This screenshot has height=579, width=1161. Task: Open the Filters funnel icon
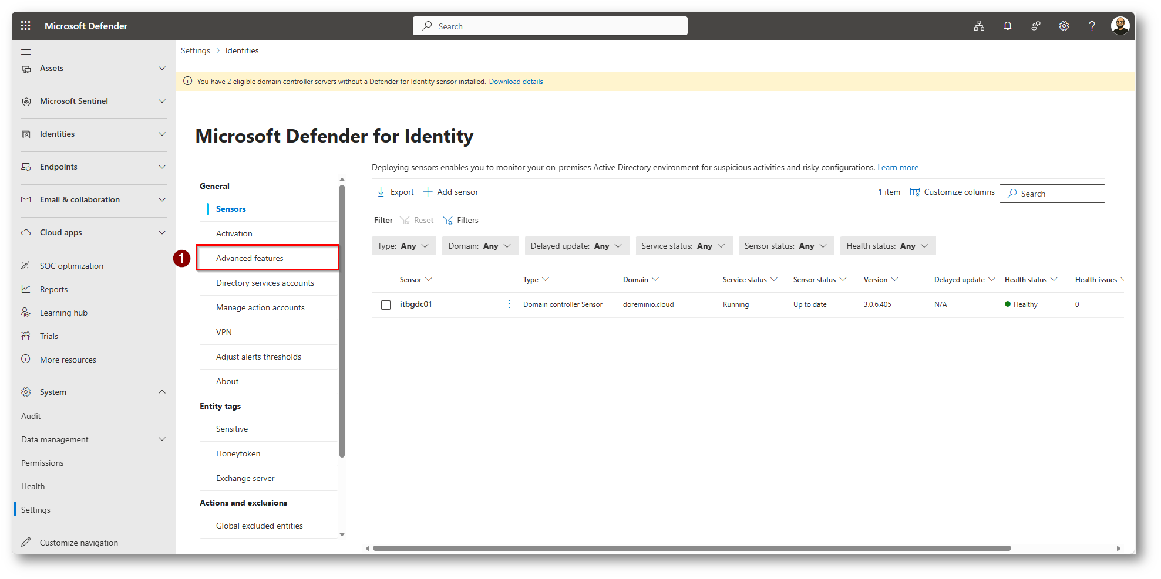pyautogui.click(x=448, y=220)
